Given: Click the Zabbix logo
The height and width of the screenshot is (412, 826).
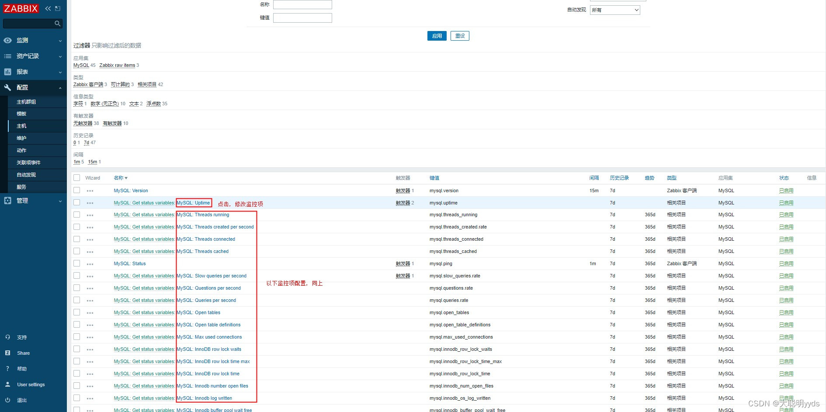Looking at the screenshot, I should pyautogui.click(x=21, y=8).
